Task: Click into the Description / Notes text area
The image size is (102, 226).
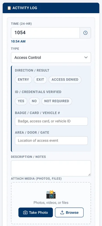Action: coord(51,168)
